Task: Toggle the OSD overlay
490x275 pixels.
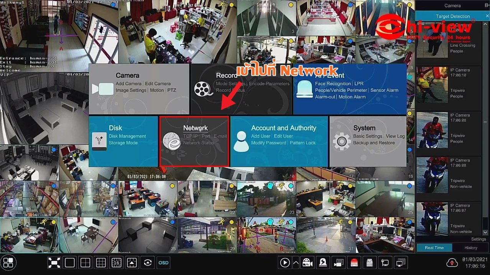Action: [163, 263]
